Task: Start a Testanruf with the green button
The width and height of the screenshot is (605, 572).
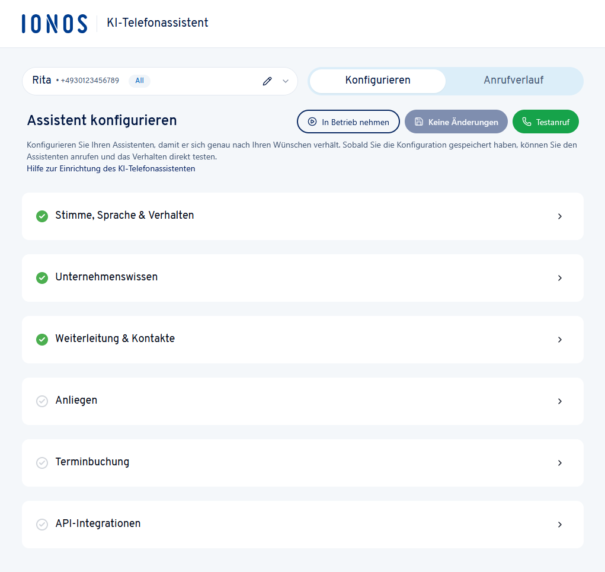Action: pos(545,122)
